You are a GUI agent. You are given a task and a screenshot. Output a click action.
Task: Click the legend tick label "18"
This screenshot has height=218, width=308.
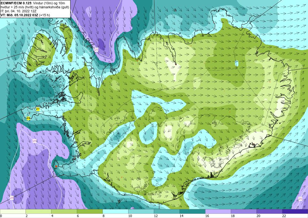232,216
